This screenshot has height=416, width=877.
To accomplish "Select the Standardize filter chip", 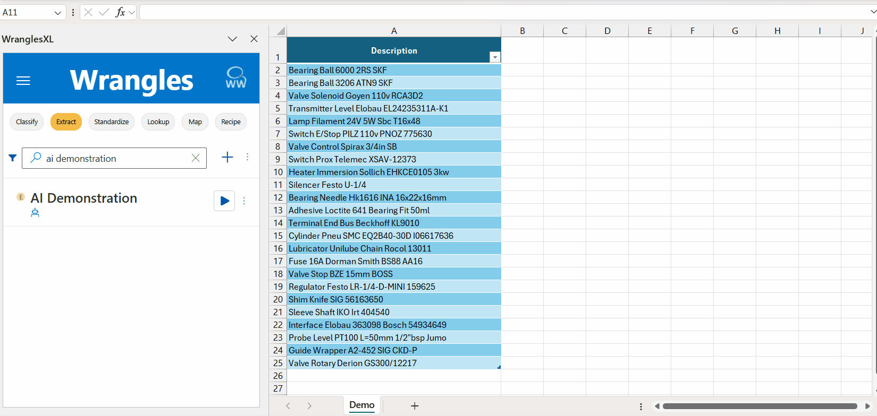I will click(x=111, y=122).
